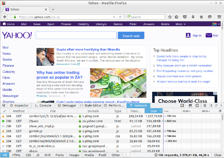Sort requests by the Method column
The width and height of the screenshot is (224, 158).
(x=19, y=111)
